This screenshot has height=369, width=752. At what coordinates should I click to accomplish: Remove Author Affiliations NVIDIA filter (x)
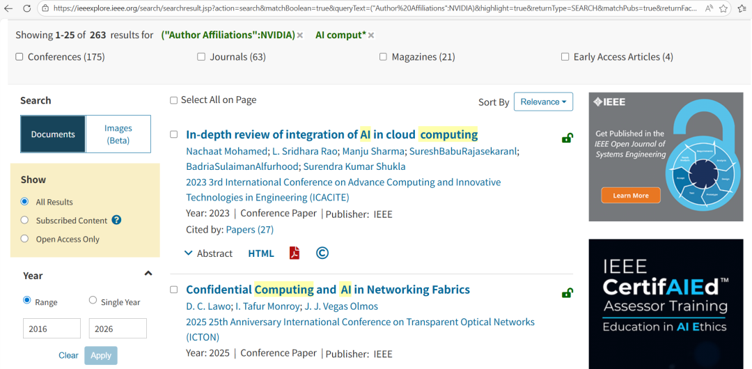point(299,35)
